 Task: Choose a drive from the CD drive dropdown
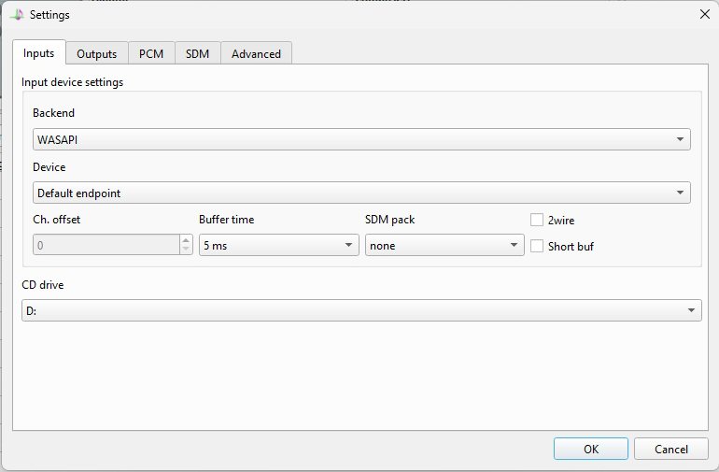[x=360, y=310]
